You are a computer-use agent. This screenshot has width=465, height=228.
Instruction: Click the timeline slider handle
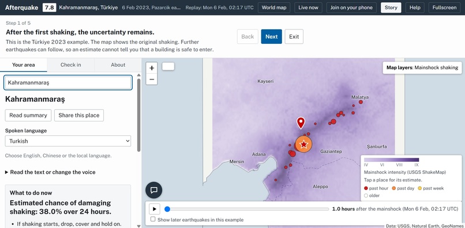[x=167, y=209]
